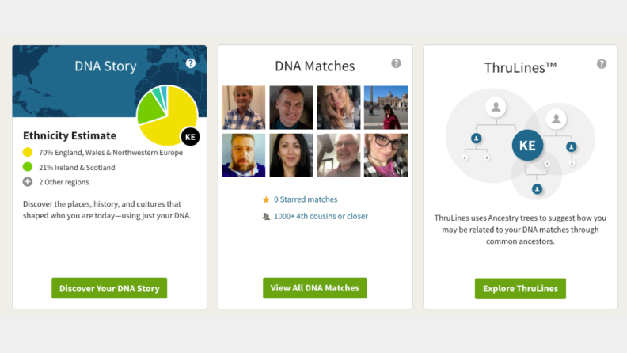The image size is (627, 353).
Task: Open the DNA Story help question icon
Action: click(191, 63)
